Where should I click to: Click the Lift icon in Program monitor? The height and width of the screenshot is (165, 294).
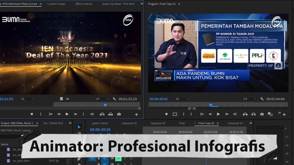click(245, 114)
